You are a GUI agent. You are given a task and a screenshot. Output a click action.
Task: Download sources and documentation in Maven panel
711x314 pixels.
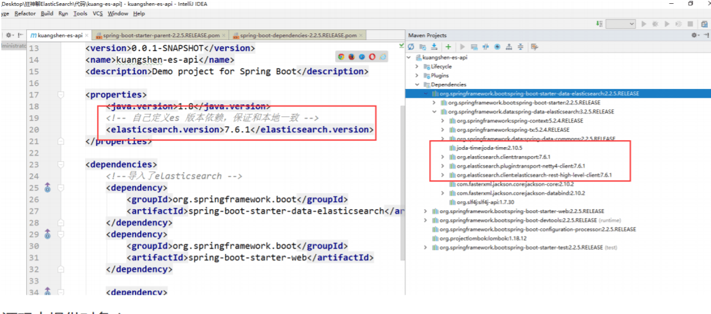click(x=434, y=47)
